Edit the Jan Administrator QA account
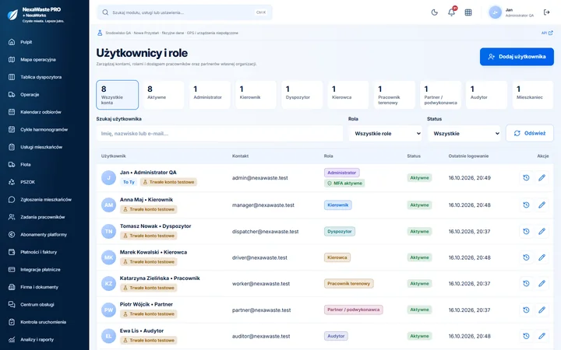 [x=542, y=178]
